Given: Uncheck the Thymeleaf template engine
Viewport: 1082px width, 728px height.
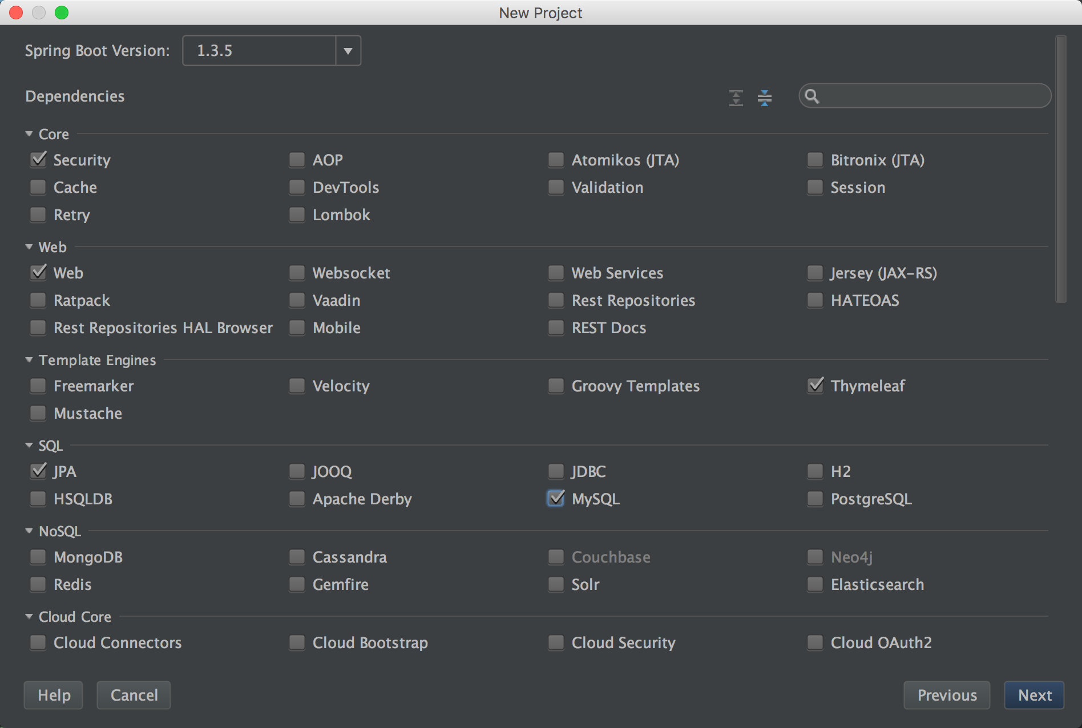Looking at the screenshot, I should click(x=815, y=385).
